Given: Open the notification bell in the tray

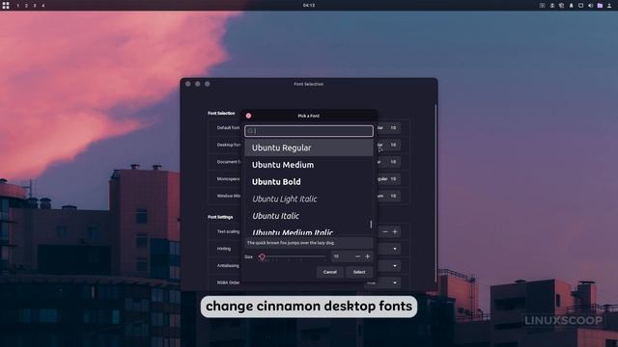Looking at the screenshot, I should 571,6.
